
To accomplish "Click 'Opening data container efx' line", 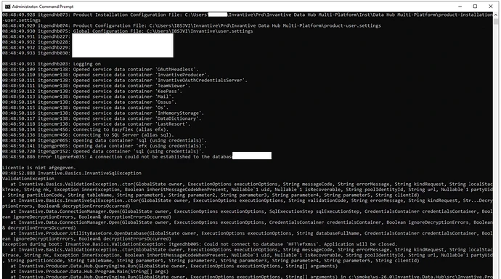I will 105,146.
